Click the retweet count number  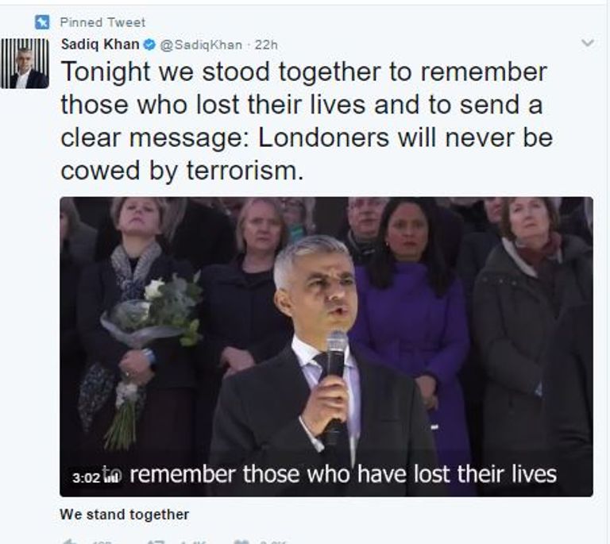click(x=193, y=542)
